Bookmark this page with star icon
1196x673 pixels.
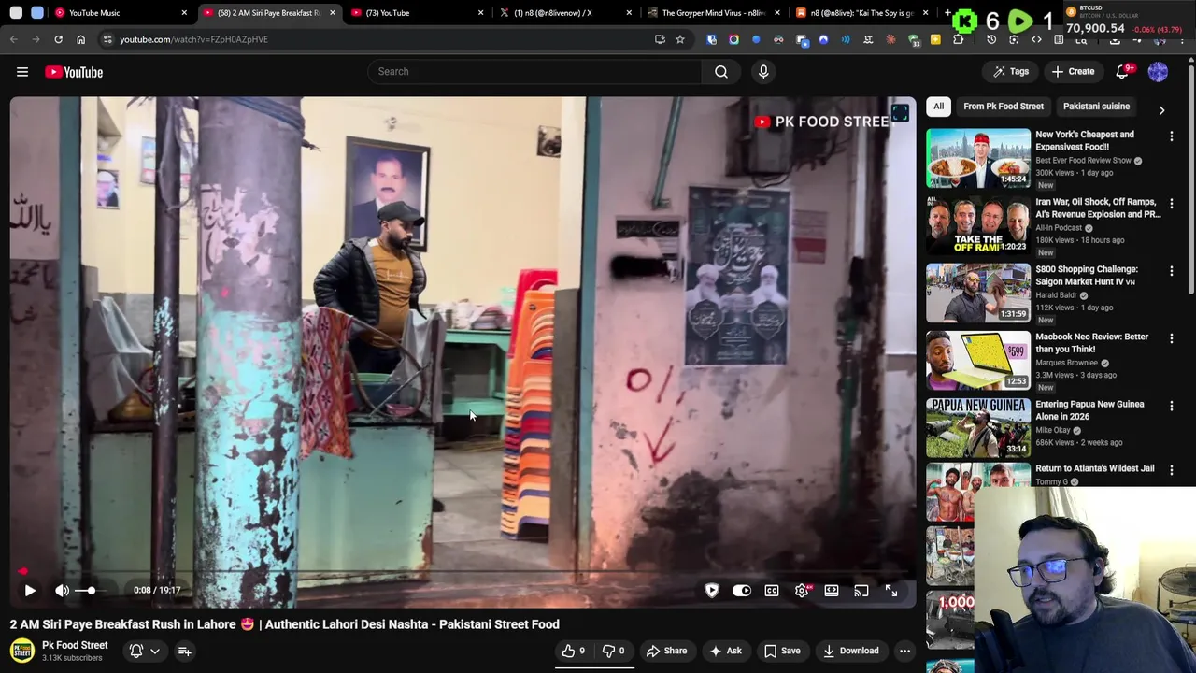(680, 39)
